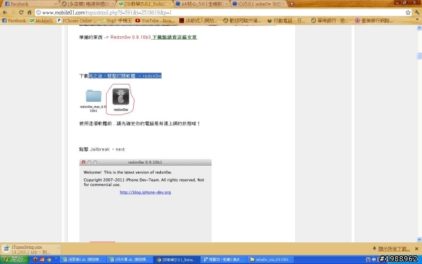This screenshot has width=422, height=264.
Task: Open the redsn0w_win_0.9.10b3 folder taskbar button
Action: 270,259
